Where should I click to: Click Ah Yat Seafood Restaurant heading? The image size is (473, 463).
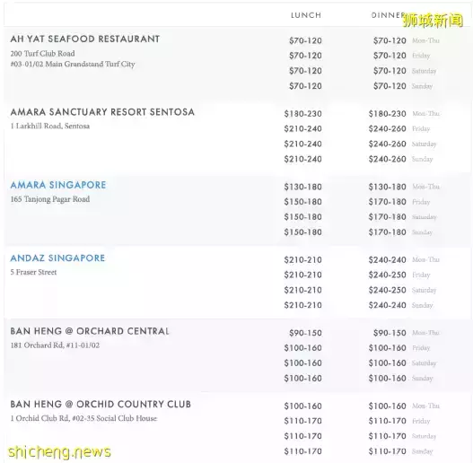[x=85, y=39]
